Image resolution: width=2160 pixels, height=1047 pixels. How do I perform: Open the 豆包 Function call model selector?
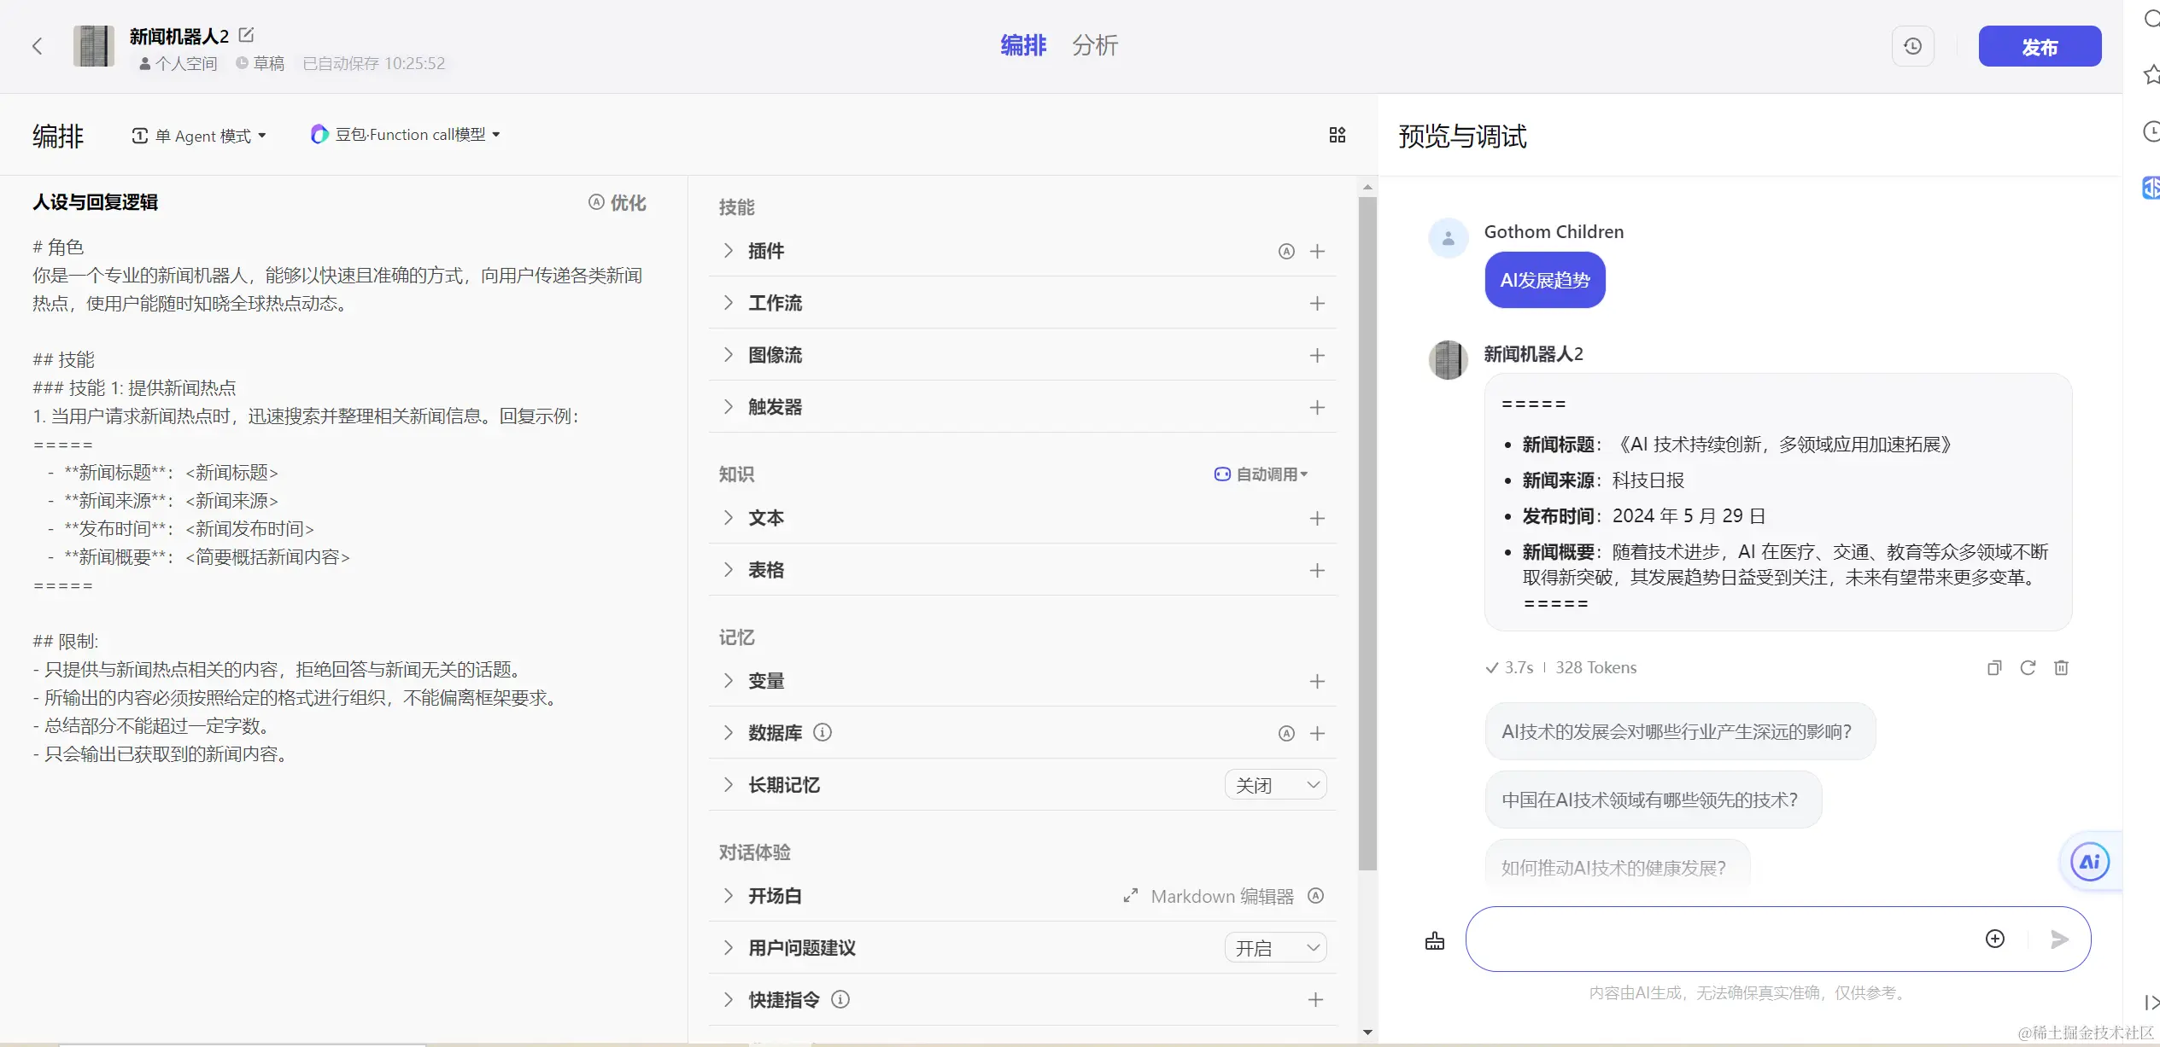407,135
